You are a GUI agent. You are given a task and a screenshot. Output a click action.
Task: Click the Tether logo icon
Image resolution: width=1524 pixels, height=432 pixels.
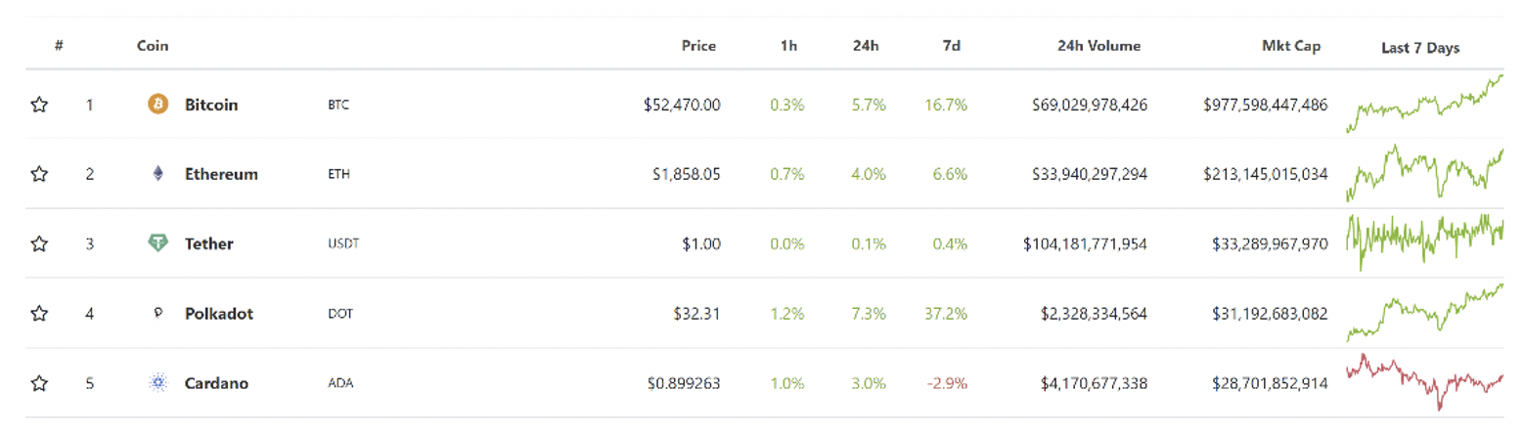pyautogui.click(x=157, y=243)
